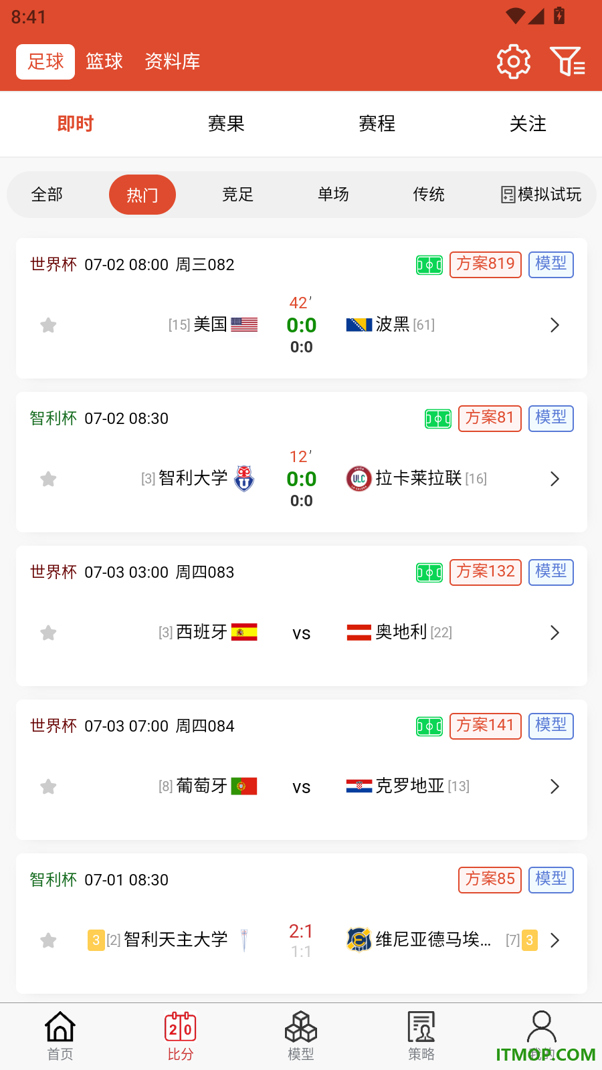The height and width of the screenshot is (1070, 602).
Task: Expand 葡萄牙 vs 克罗地亚 match arrow
Action: coord(555,786)
